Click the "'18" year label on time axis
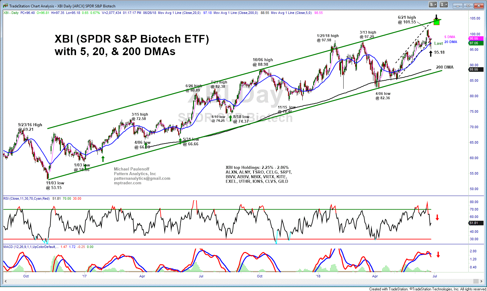487x291 pixels. [x=318, y=276]
